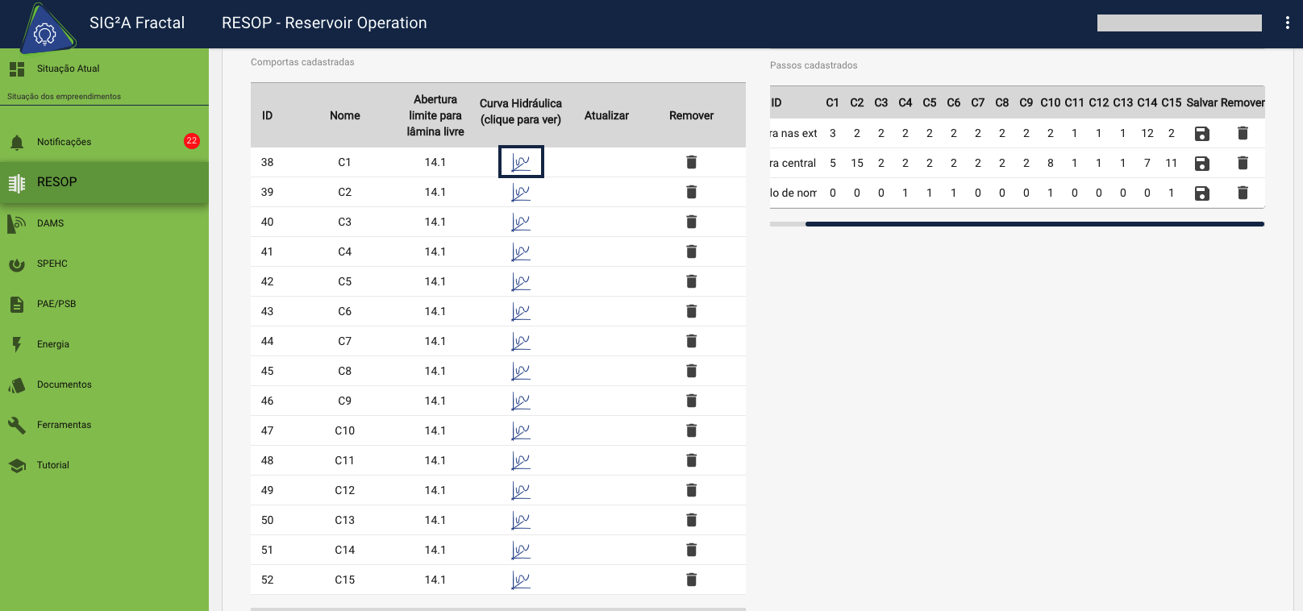Save the 'ra central' step row
Screen dimensions: 1303x611
pyautogui.click(x=1201, y=163)
